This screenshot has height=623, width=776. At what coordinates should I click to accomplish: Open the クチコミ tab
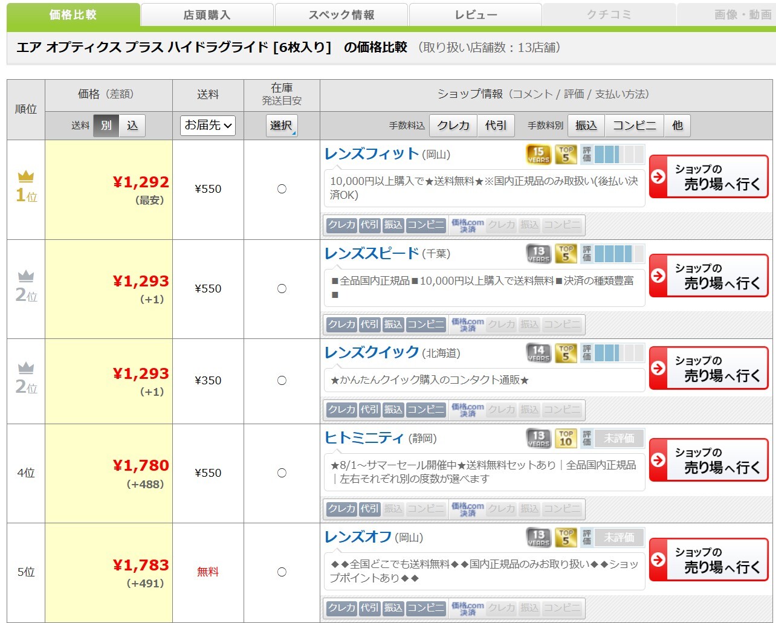click(x=609, y=15)
